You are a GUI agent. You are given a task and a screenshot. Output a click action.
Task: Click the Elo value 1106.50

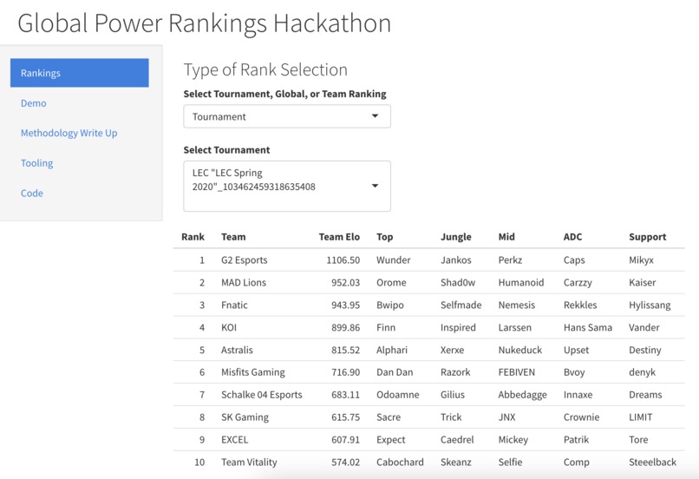pyautogui.click(x=343, y=260)
